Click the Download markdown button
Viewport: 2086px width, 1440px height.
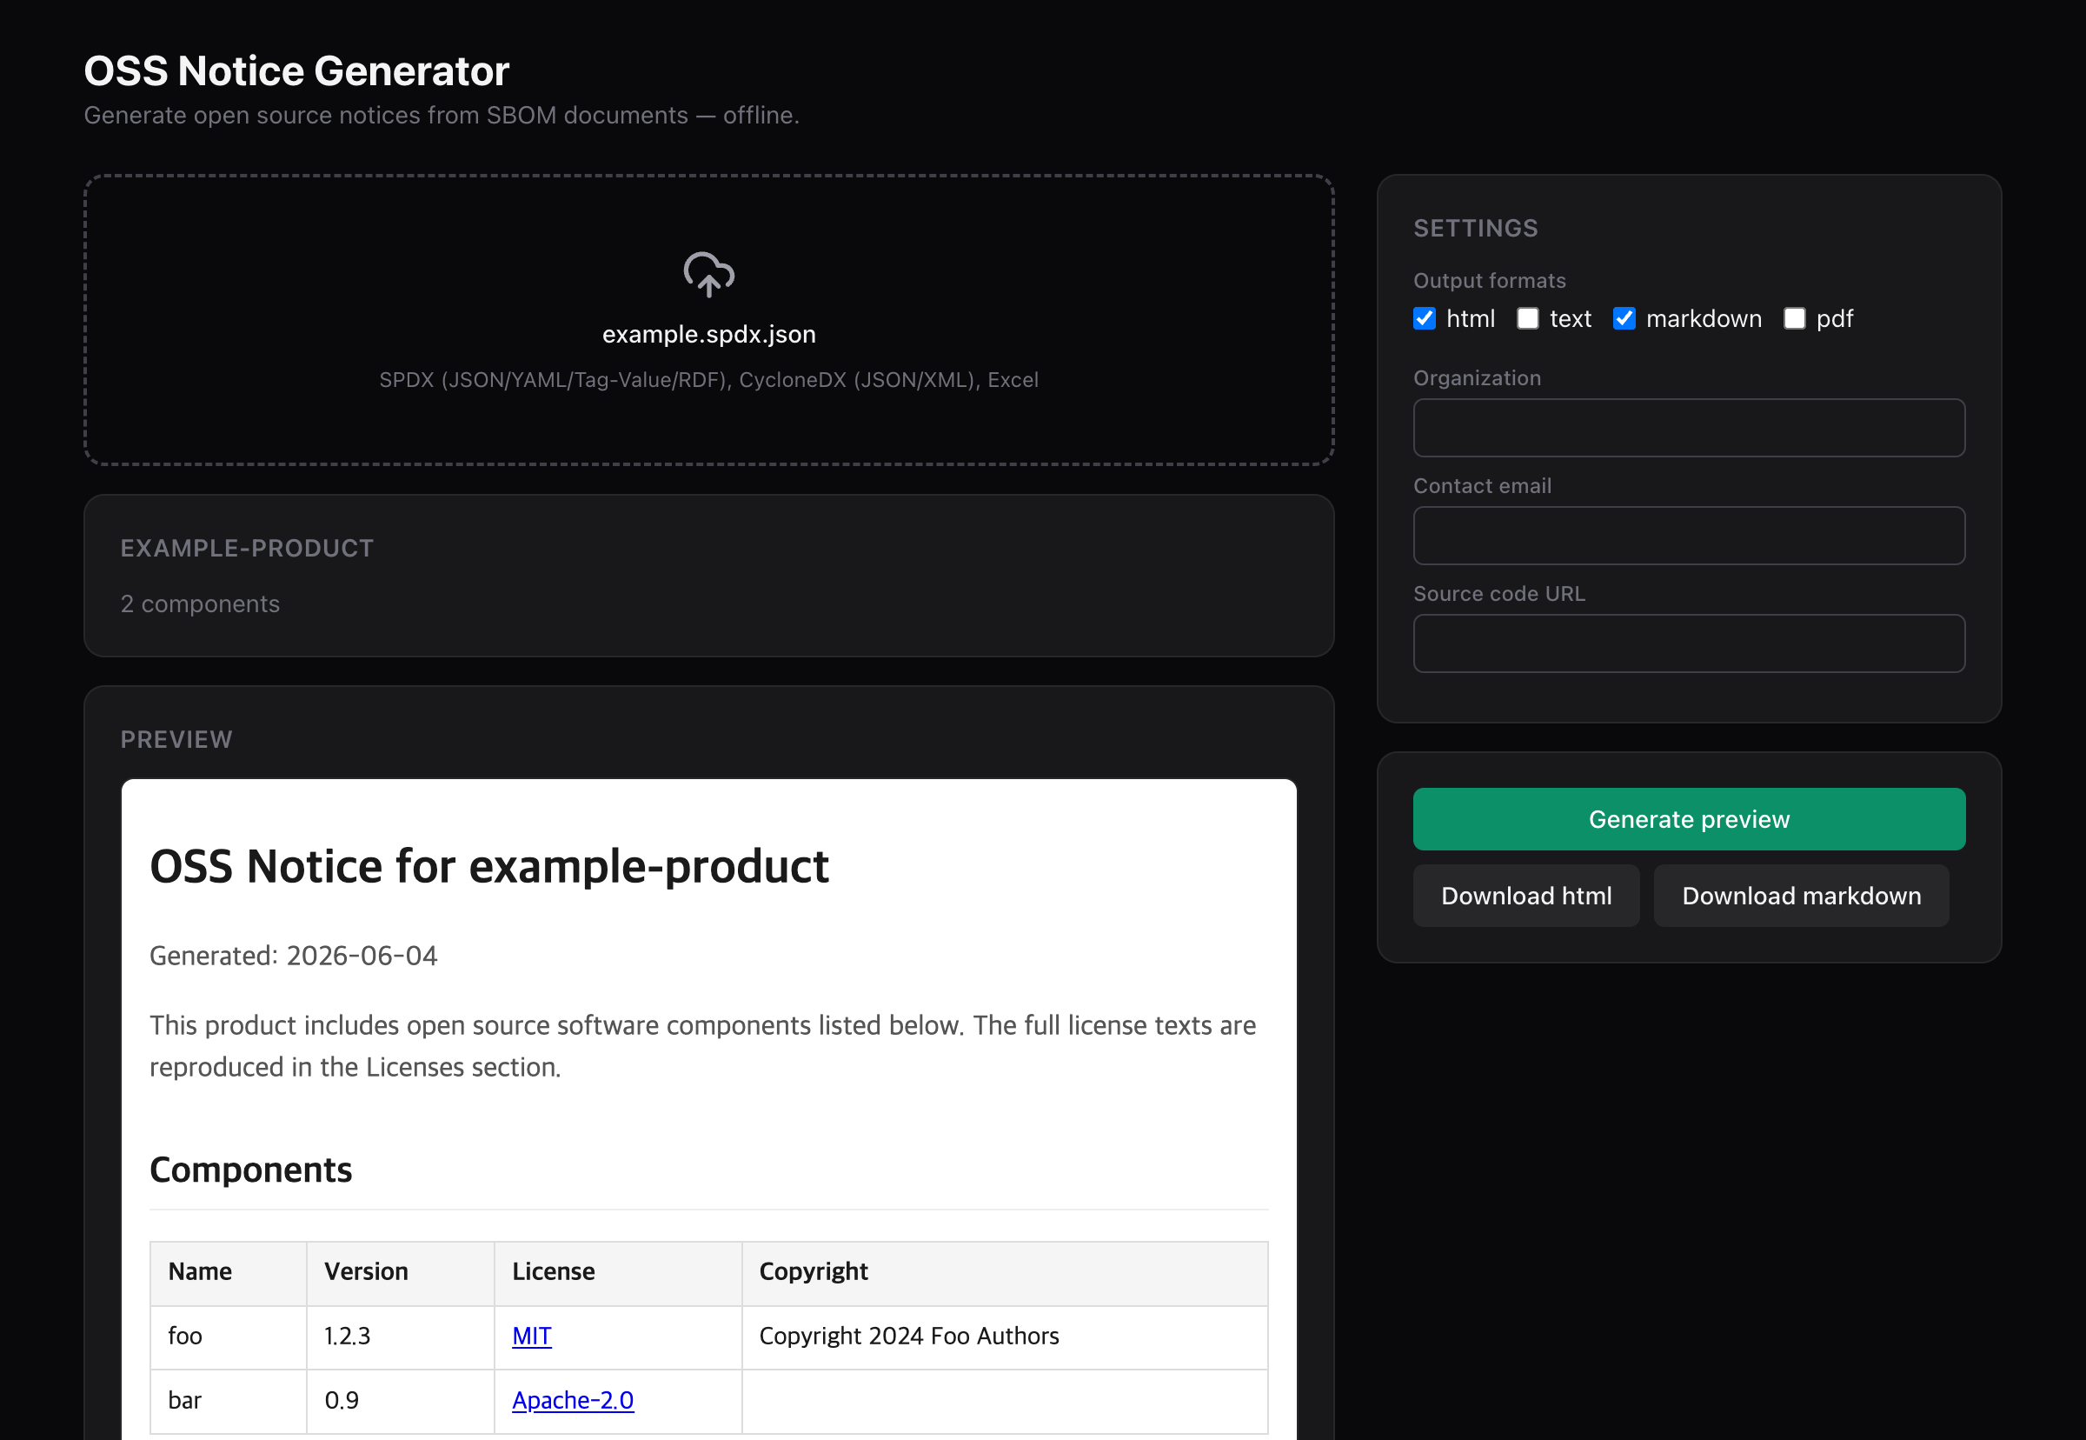click(1801, 896)
